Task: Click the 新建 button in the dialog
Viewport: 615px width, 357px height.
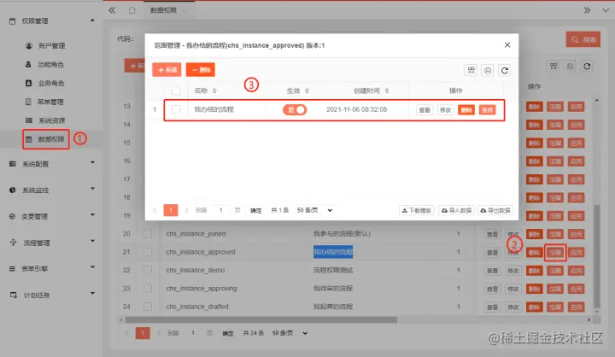Action: 167,70
